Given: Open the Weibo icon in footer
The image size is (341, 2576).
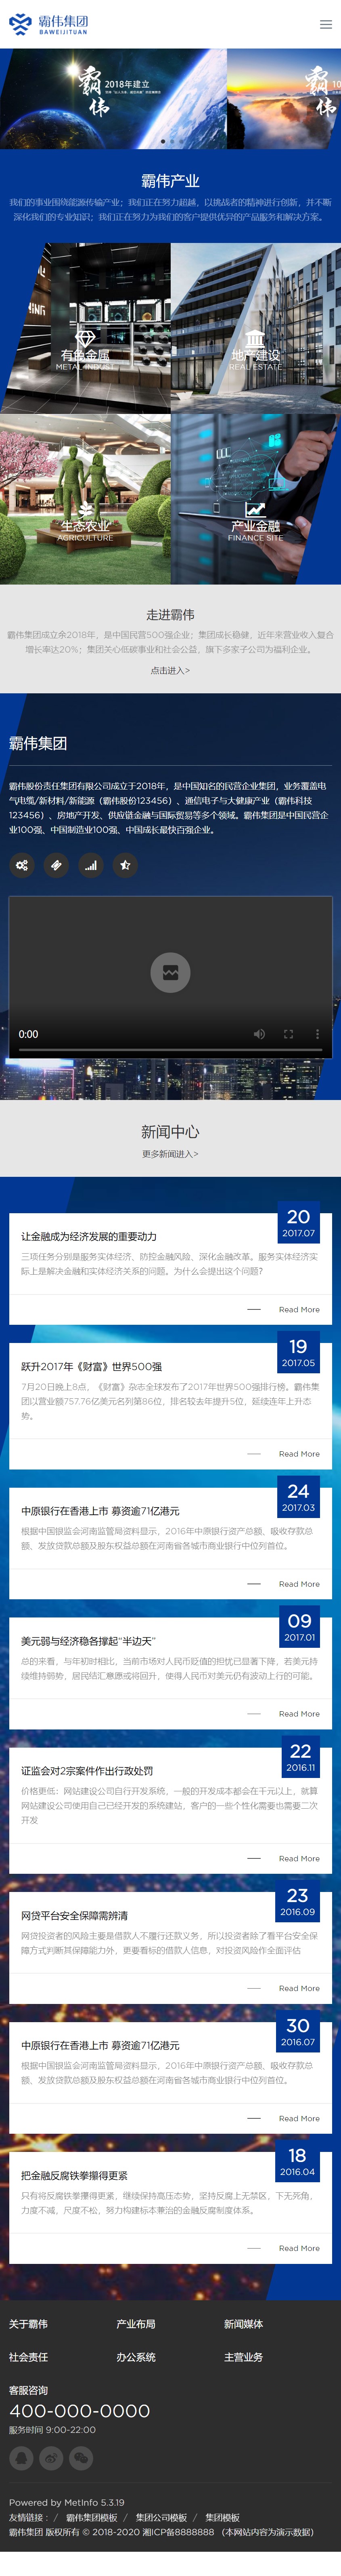Looking at the screenshot, I should [51, 2457].
